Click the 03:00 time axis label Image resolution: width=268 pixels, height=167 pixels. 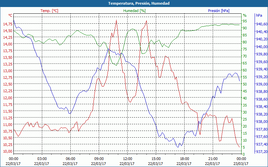point(42,159)
